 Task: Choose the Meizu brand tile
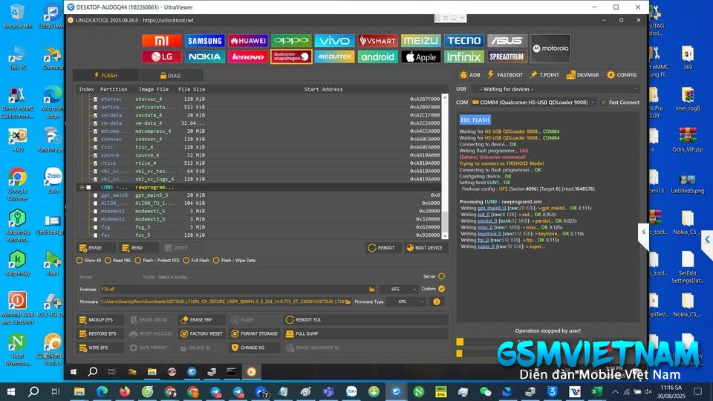[420, 41]
